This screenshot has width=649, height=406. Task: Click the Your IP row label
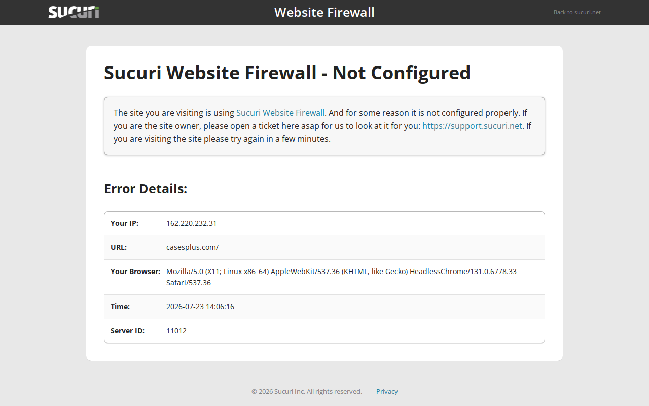tap(124, 223)
